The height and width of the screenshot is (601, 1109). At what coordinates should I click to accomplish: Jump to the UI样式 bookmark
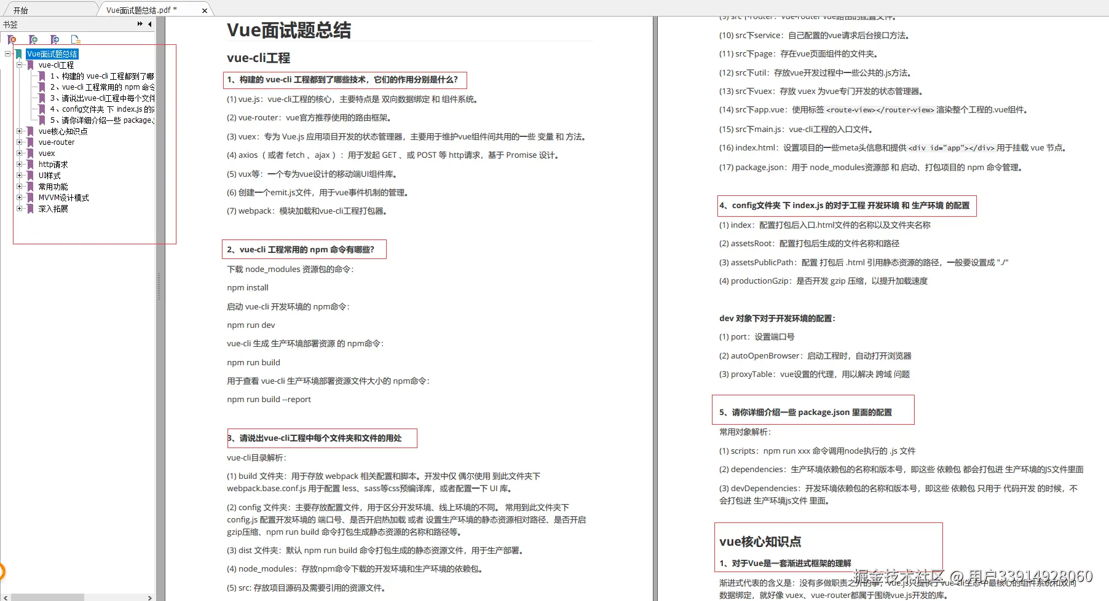pos(49,176)
